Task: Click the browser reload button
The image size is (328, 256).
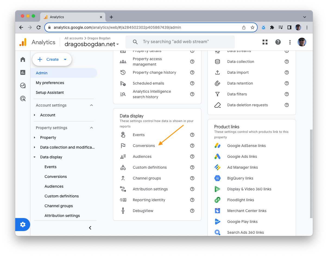Action: 39,27
